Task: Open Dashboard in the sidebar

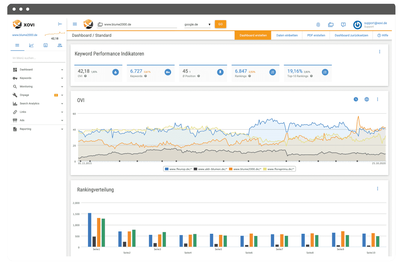Action: coord(26,70)
